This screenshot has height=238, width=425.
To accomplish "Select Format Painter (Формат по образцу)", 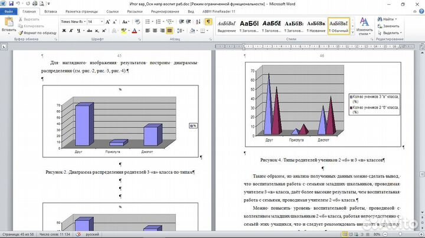I will [x=39, y=32].
